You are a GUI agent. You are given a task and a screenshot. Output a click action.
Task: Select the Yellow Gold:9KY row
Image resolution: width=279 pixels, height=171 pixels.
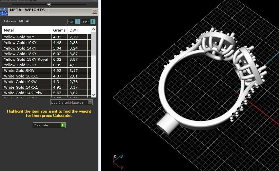click(47, 37)
